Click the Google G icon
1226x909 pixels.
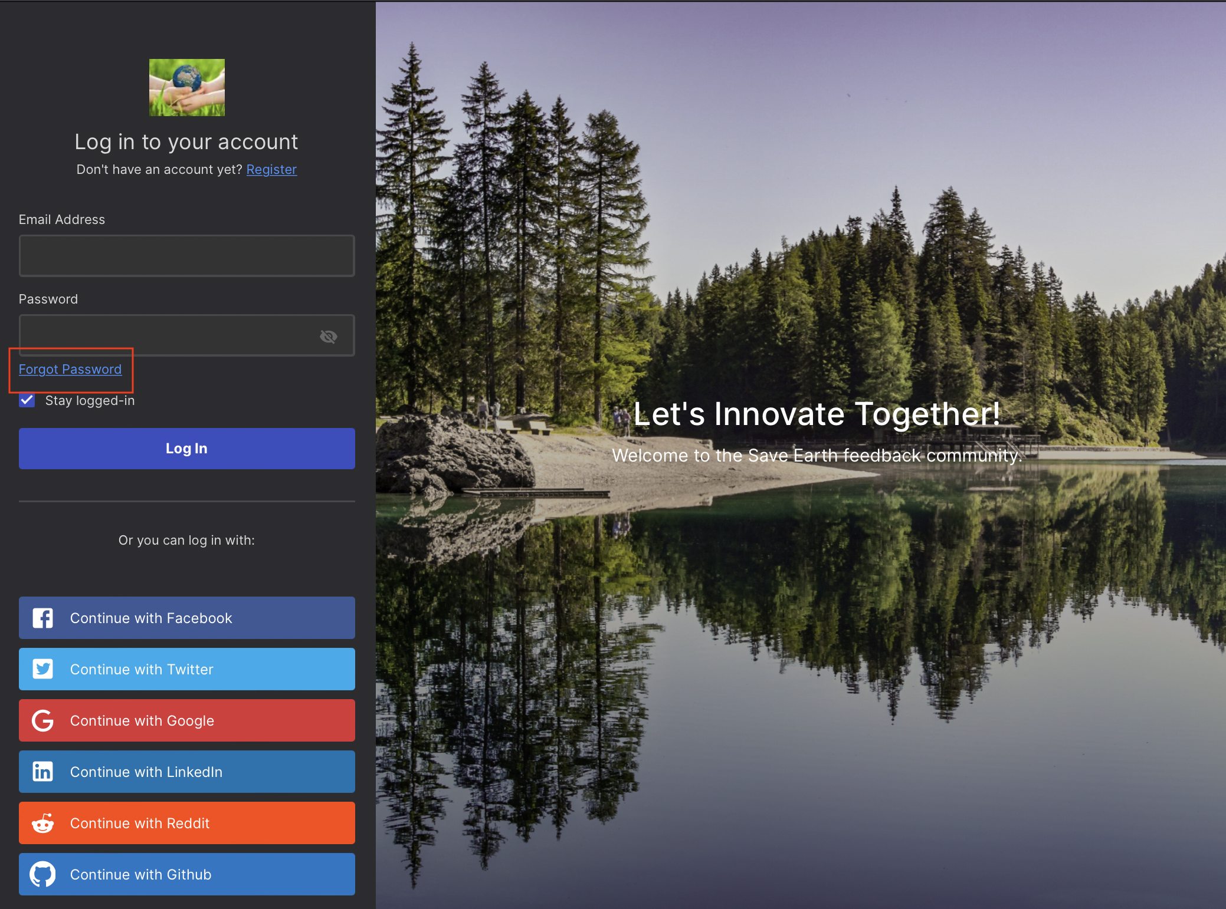[43, 721]
